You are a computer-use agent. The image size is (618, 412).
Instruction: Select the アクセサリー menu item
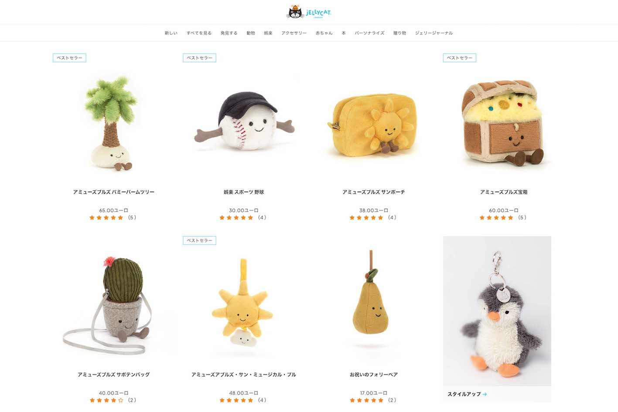294,33
